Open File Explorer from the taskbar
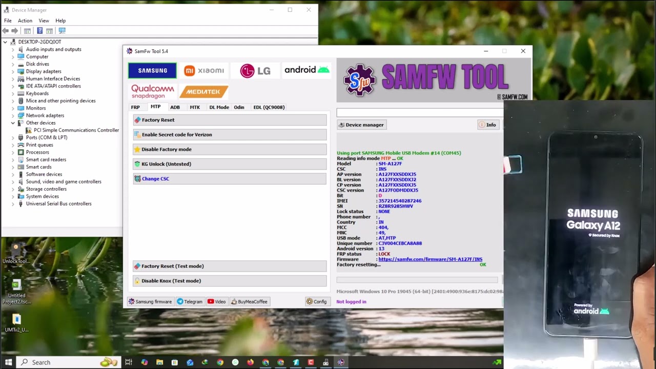This screenshot has width=656, height=369. point(159,362)
